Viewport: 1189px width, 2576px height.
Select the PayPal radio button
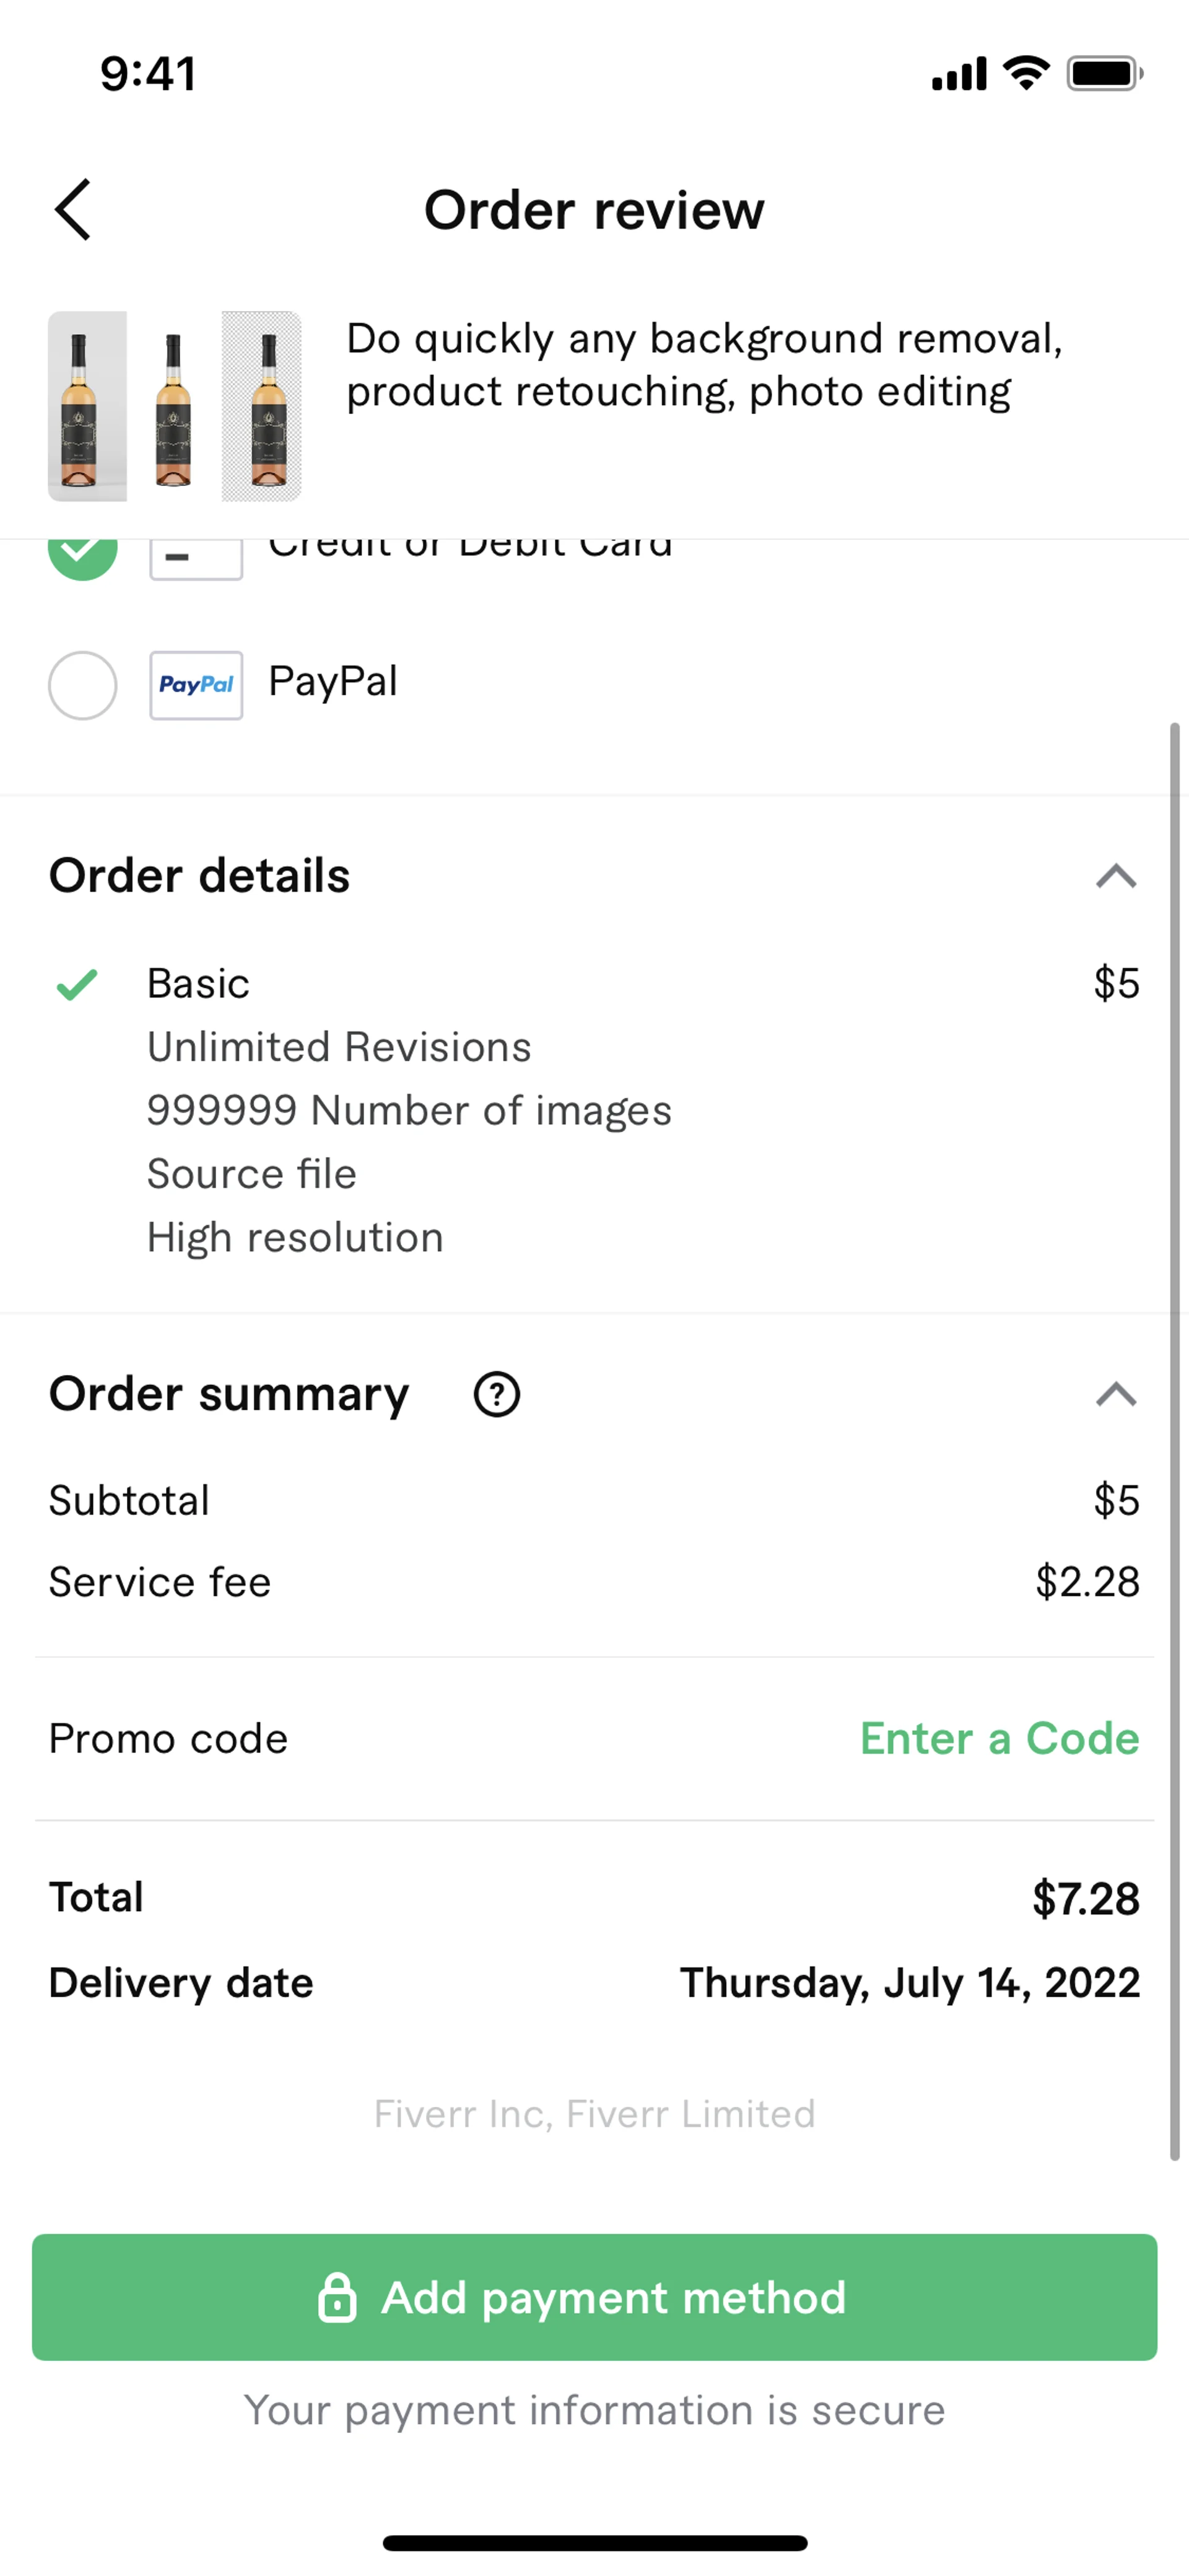pyautogui.click(x=83, y=685)
